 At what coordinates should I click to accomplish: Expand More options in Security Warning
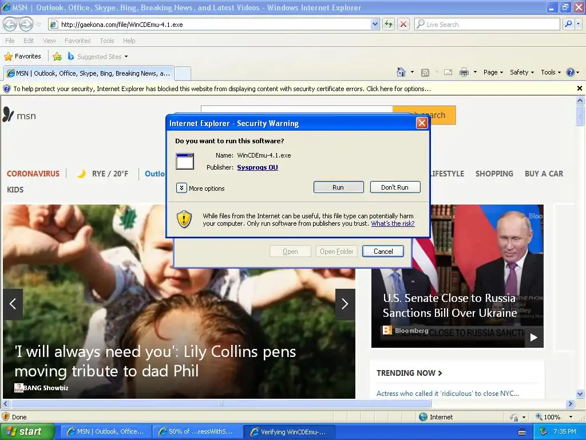coord(181,188)
